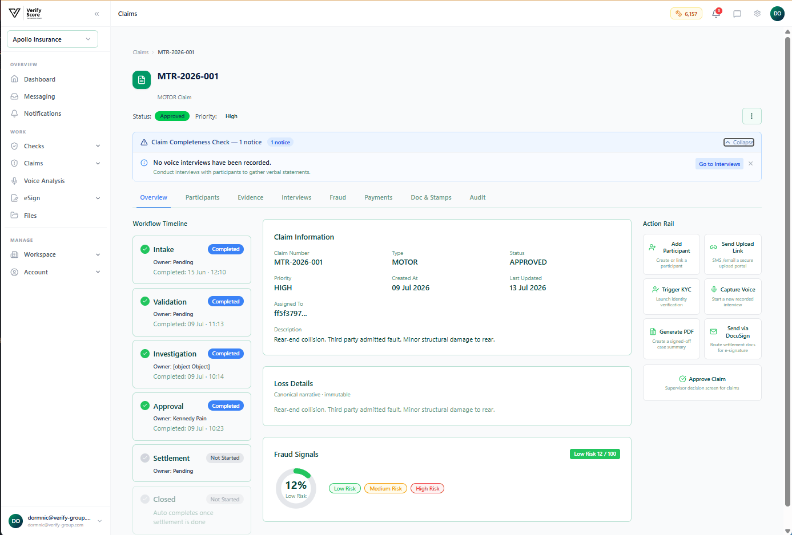Click the warning triangle on Completeness Check
This screenshot has height=535, width=792.
click(144, 143)
